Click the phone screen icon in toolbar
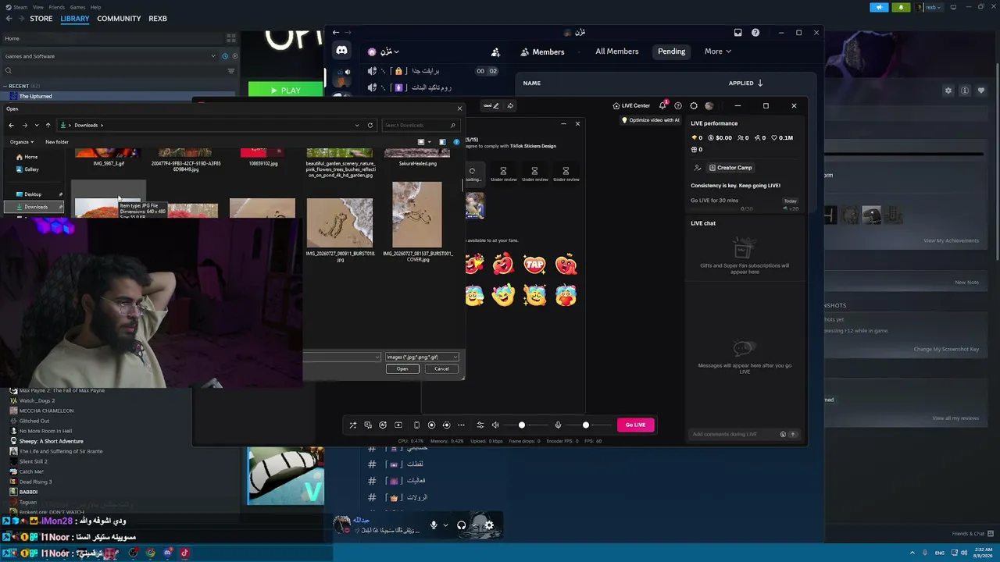 pyautogui.click(x=416, y=425)
